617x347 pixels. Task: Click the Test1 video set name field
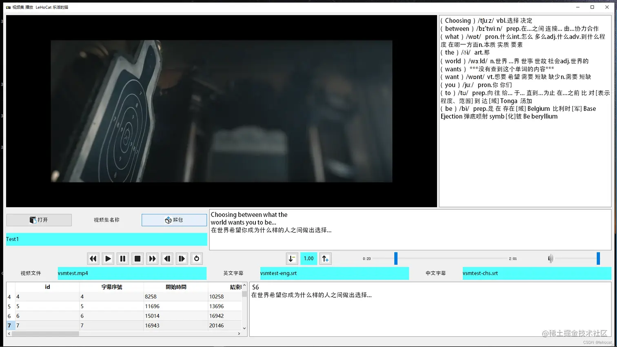[x=107, y=239]
